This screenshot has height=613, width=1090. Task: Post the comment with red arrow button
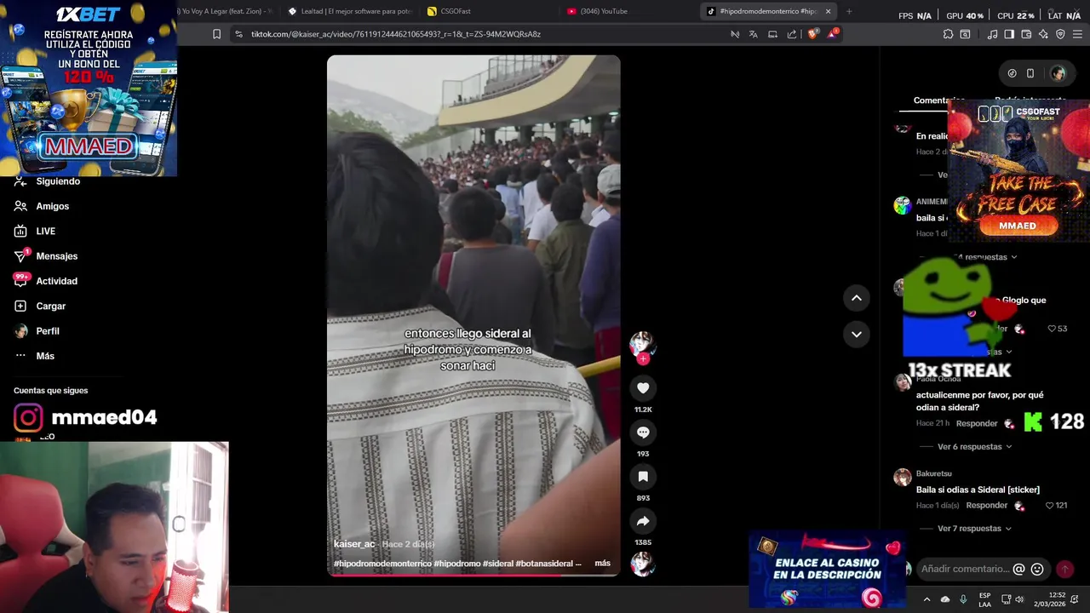pos(1064,569)
